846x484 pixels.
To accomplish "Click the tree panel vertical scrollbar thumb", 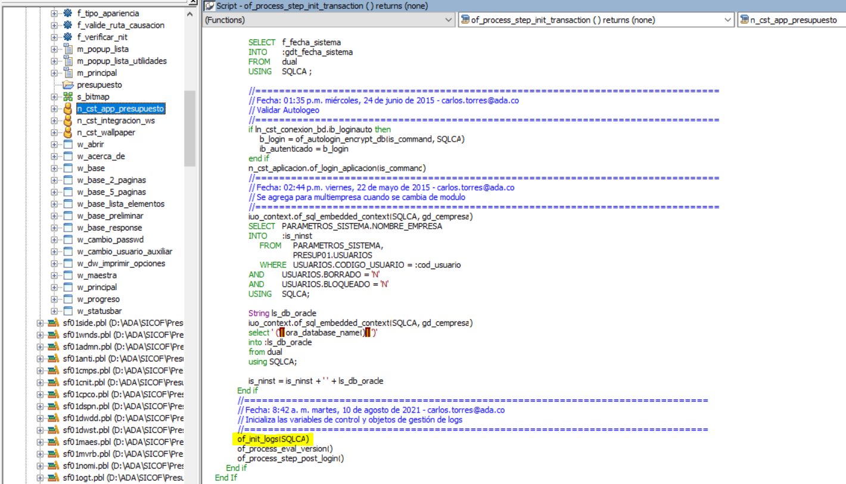I will (x=189, y=128).
